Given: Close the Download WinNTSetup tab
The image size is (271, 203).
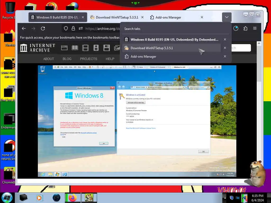Looking at the screenshot, I should 142,17.
